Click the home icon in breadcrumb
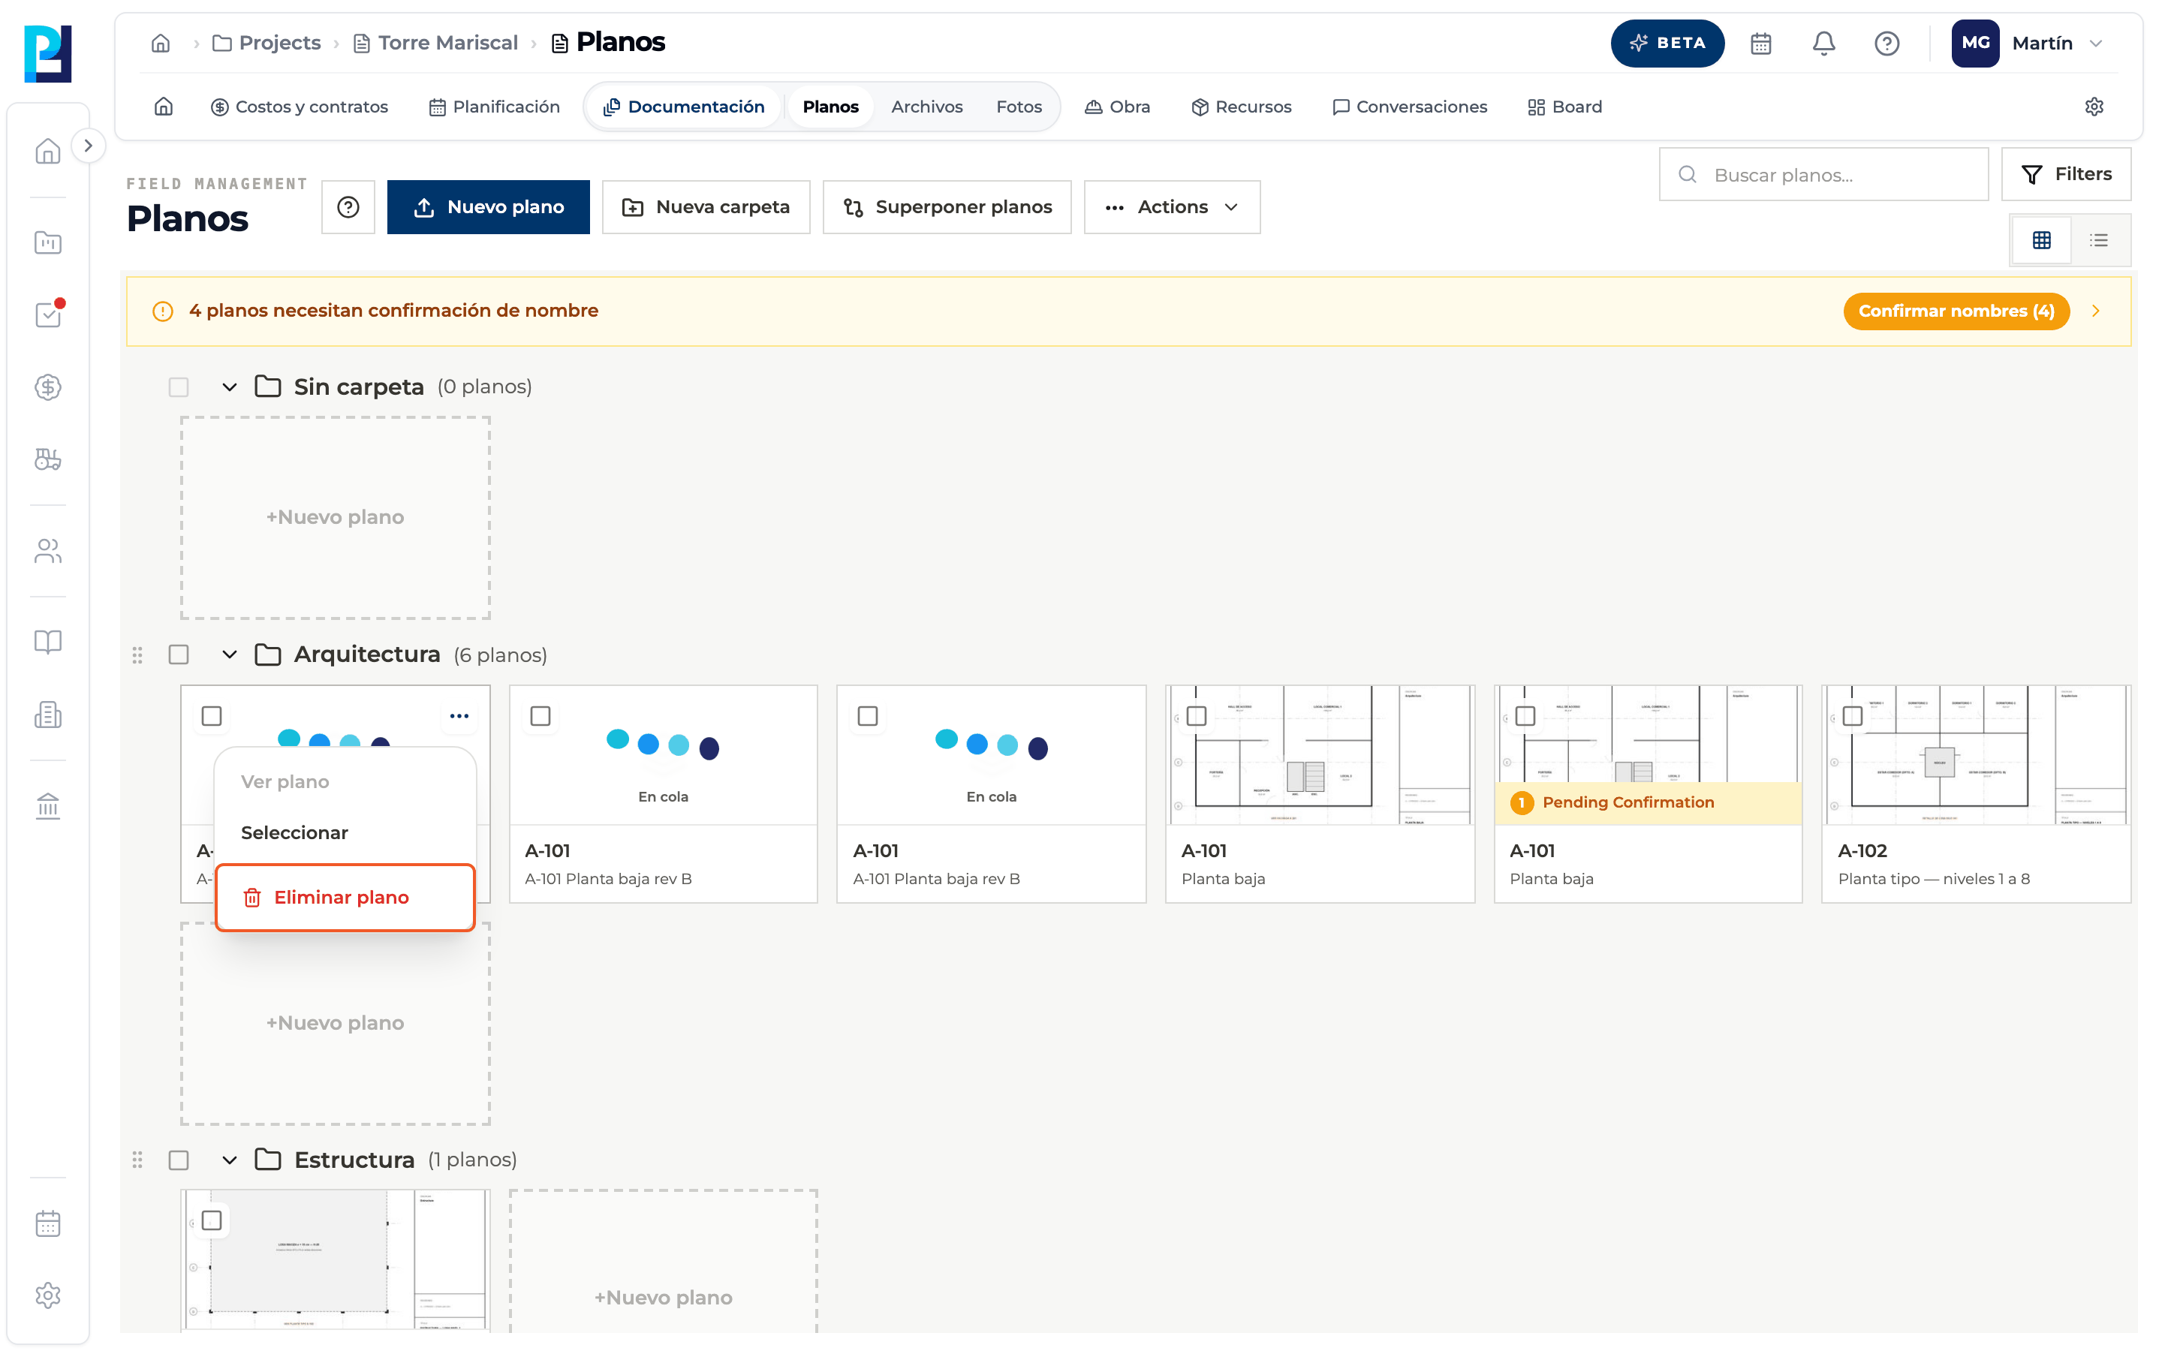The image size is (2162, 1351). (161, 43)
